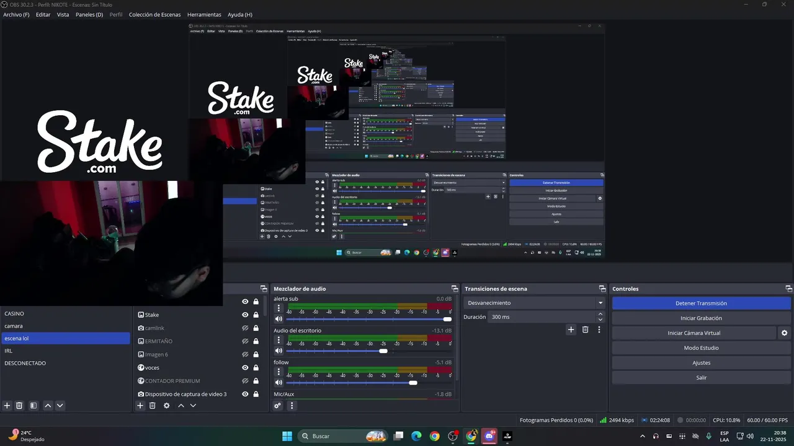Image resolution: width=794 pixels, height=446 pixels.
Task: Move the selected scene down
Action: click(x=60, y=406)
